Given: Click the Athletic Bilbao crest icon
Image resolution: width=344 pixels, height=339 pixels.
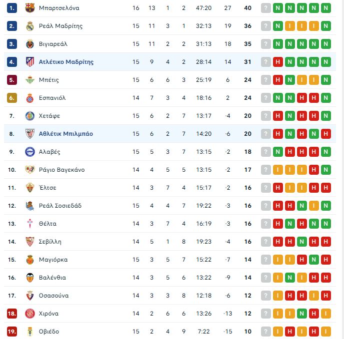Looking at the screenshot, I should (x=29, y=134).
